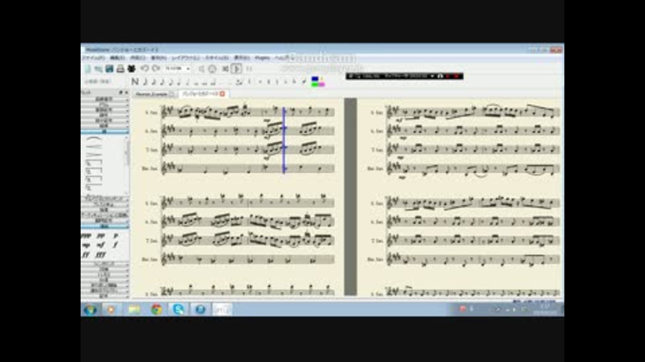Viewport: 645px width, 362px height.
Task: Toggle the speaker sound icon
Action: click(x=201, y=69)
